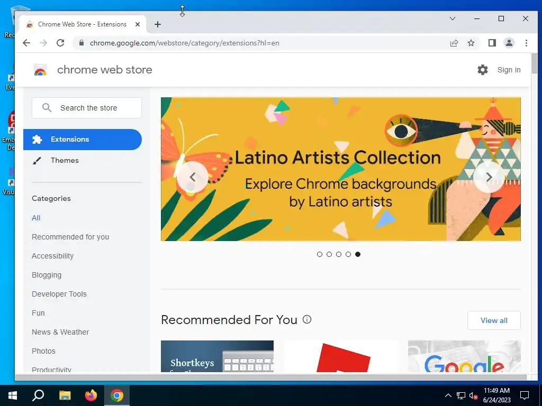Select the Recommended for you category
542x406 pixels.
coord(70,237)
